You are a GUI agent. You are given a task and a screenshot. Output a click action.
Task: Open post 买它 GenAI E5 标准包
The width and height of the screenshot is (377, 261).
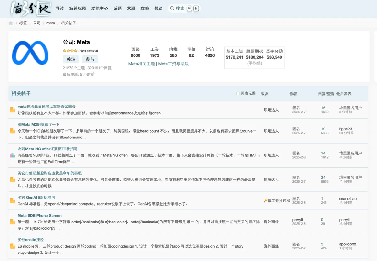tap(36, 197)
